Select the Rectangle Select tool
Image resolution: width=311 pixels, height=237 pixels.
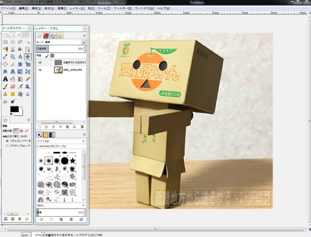(5, 42)
